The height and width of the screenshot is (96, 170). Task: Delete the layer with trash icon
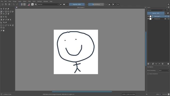coord(168,64)
